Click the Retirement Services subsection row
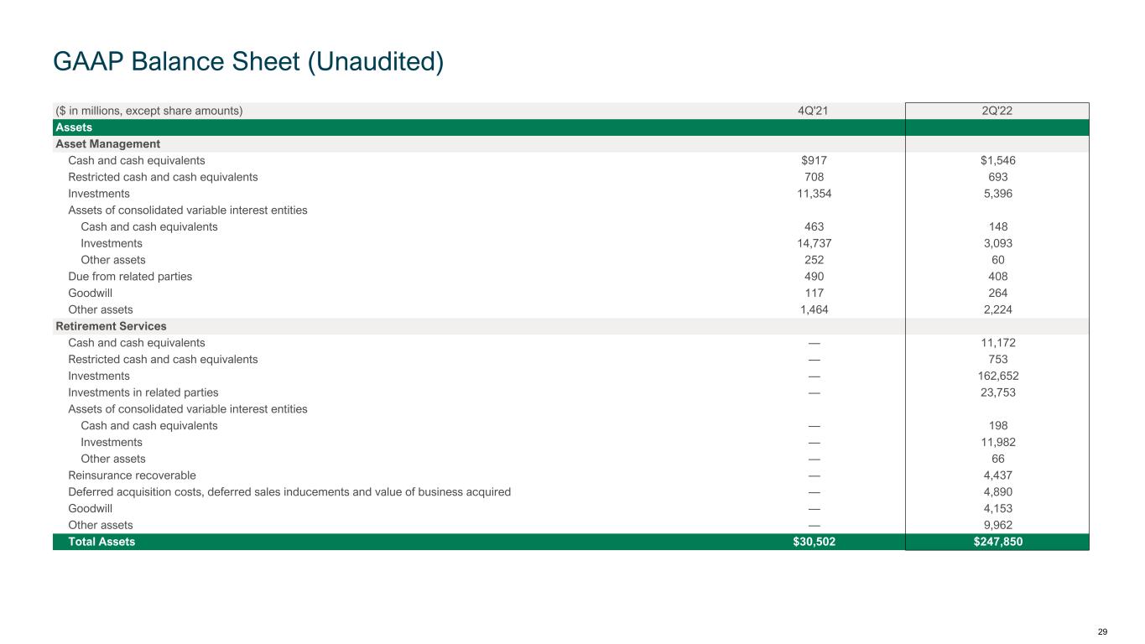 [x=111, y=326]
